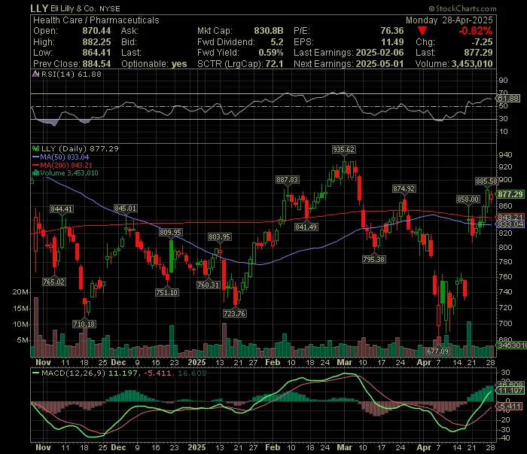Click the Prev Close value 884.54
This screenshot has width=527, height=454.
pyautogui.click(x=96, y=64)
